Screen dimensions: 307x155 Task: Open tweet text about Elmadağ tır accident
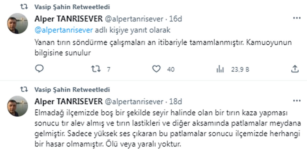click(165, 129)
